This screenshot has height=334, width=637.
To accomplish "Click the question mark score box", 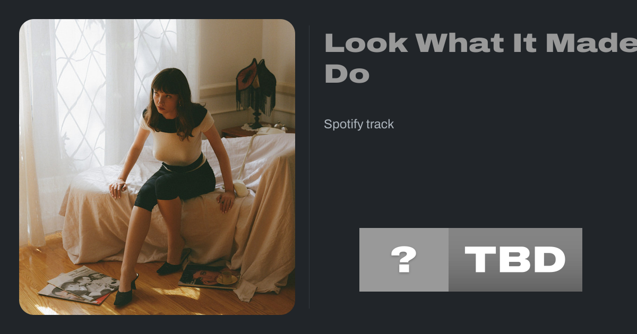I will click(404, 260).
